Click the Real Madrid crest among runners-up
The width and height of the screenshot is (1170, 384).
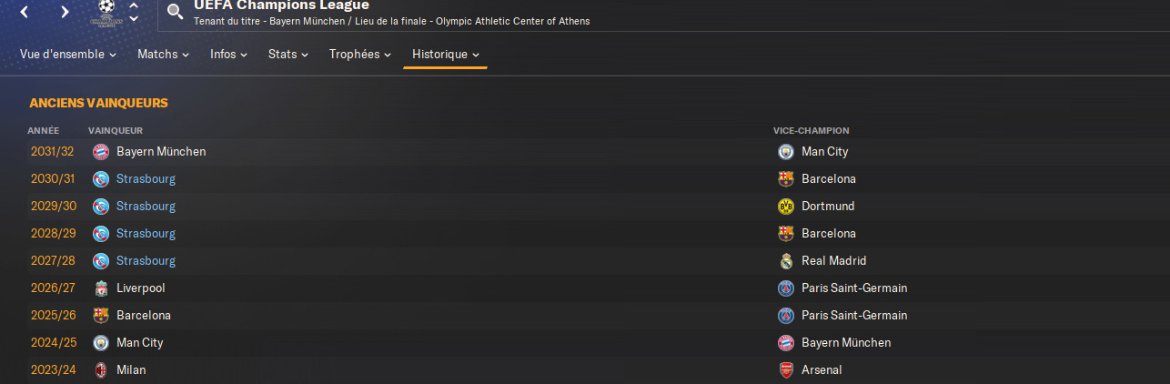pyautogui.click(x=786, y=261)
